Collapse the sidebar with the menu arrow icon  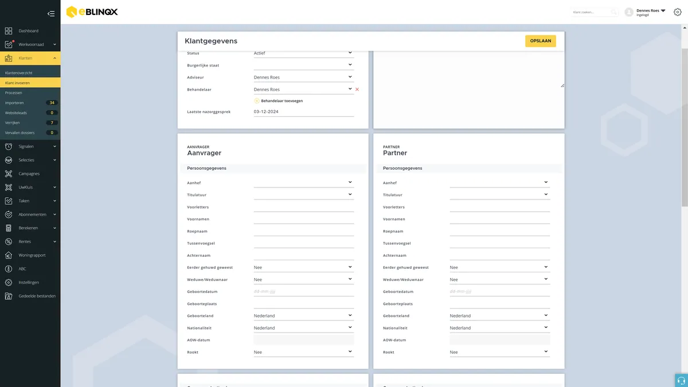(51, 13)
